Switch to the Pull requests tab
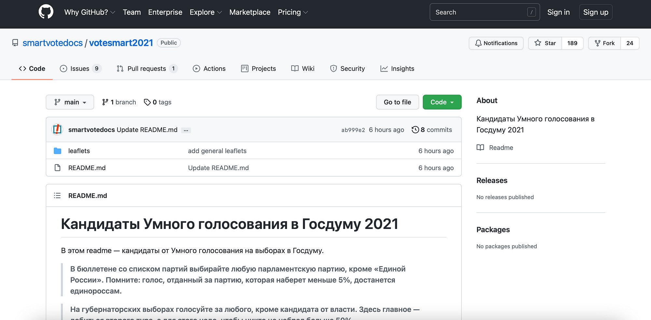The width and height of the screenshot is (651, 320). coord(147,69)
